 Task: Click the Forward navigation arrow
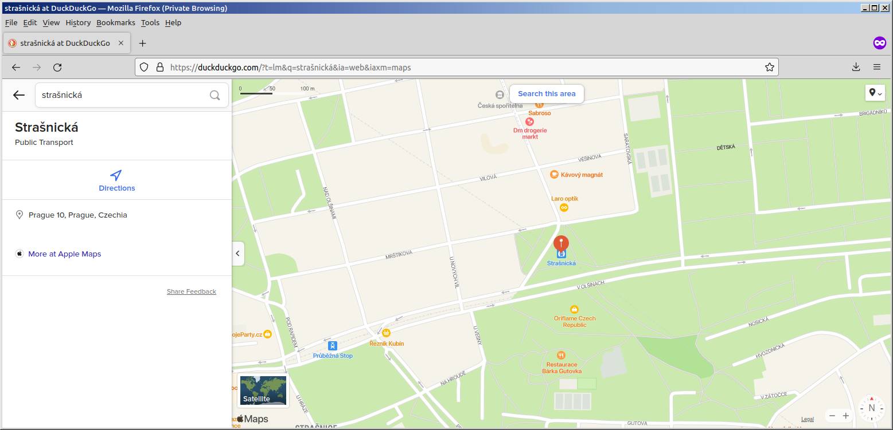[37, 68]
